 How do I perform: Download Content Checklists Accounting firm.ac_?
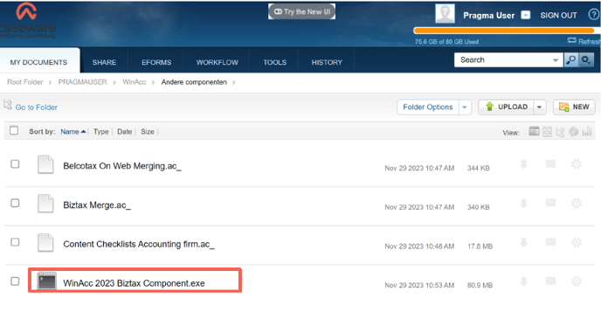pyautogui.click(x=523, y=242)
